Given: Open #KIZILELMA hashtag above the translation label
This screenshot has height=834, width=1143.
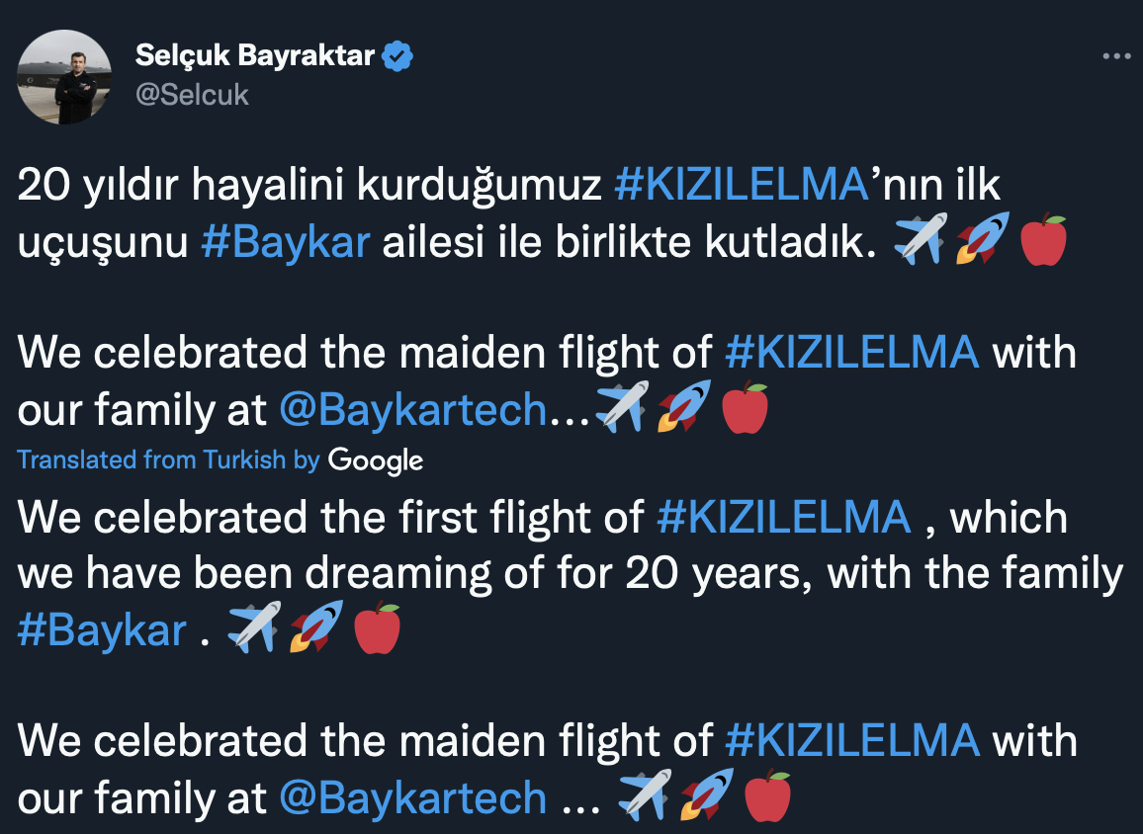Looking at the screenshot, I should point(851,353).
